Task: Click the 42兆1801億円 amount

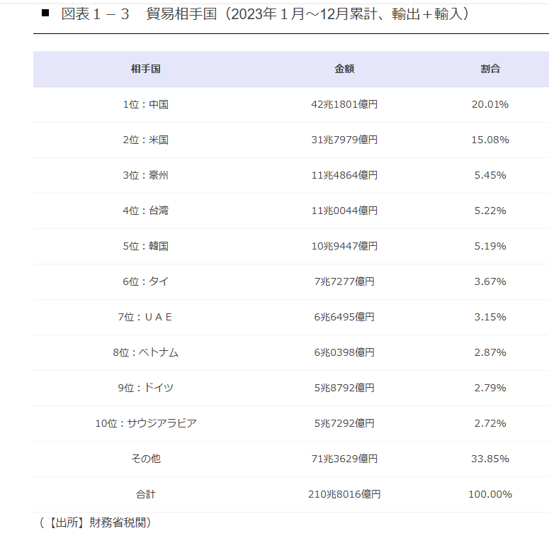Action: tap(344, 104)
